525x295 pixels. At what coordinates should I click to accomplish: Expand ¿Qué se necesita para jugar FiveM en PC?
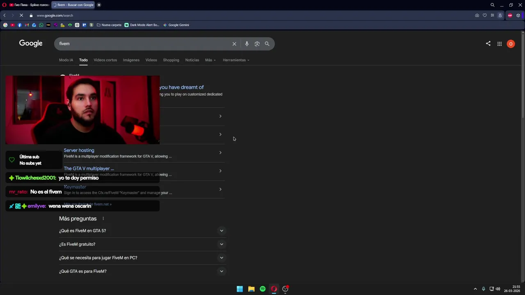pyautogui.click(x=142, y=258)
